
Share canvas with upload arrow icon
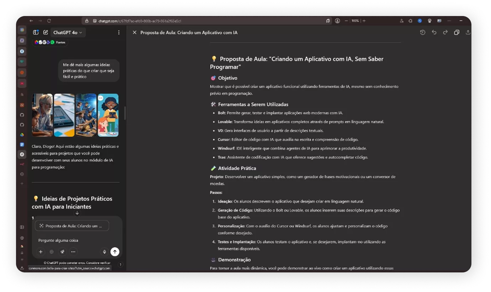tap(468, 32)
